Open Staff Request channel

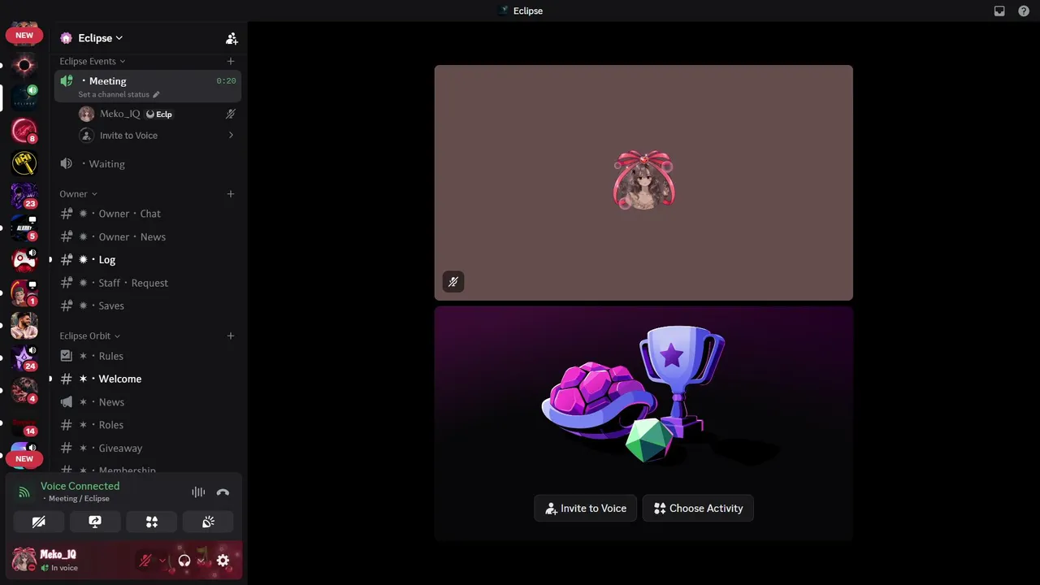(x=148, y=283)
